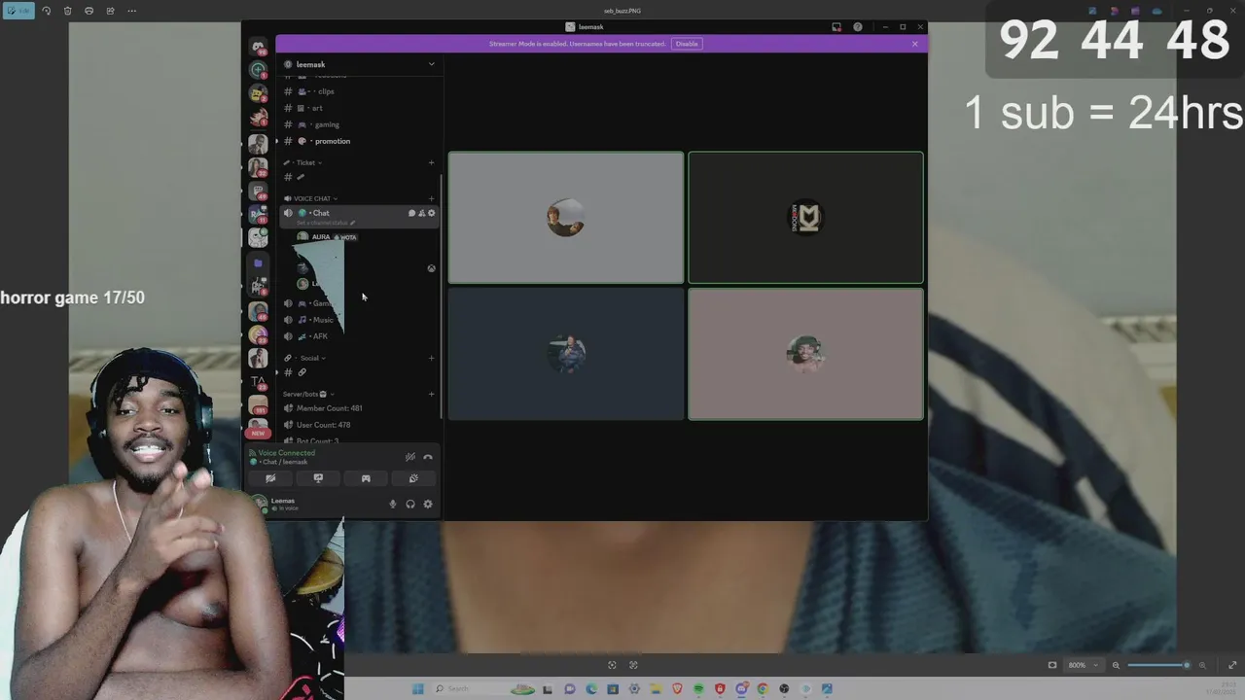The image size is (1245, 700).
Task: Open Discord user settings gear
Action: tap(428, 504)
